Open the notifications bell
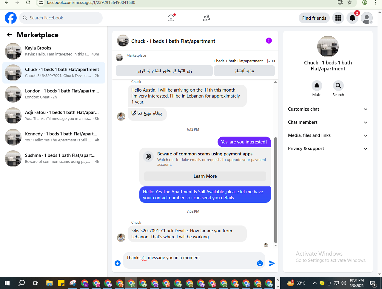Image resolution: width=382 pixels, height=289 pixels. pyautogui.click(x=352, y=18)
